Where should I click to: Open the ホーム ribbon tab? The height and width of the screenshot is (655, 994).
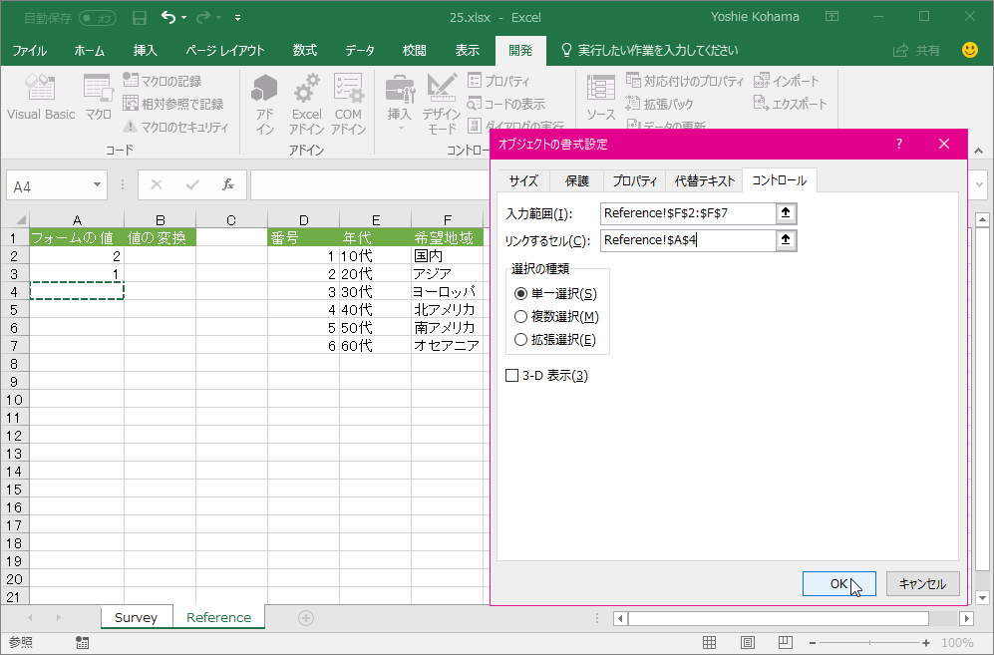pos(90,50)
